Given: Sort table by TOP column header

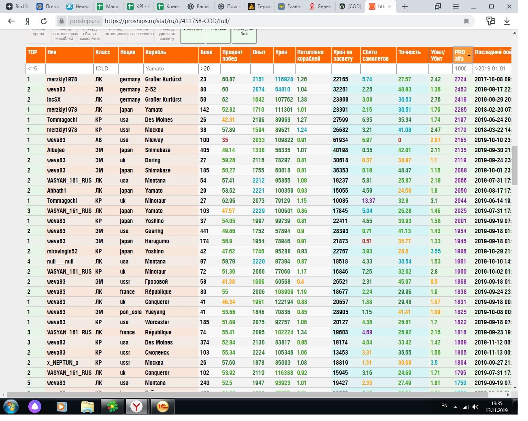Looking at the screenshot, I should coord(35,55).
